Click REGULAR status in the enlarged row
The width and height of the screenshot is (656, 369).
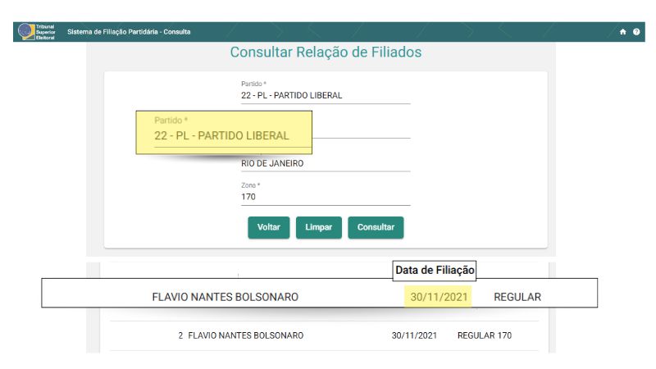click(x=517, y=297)
